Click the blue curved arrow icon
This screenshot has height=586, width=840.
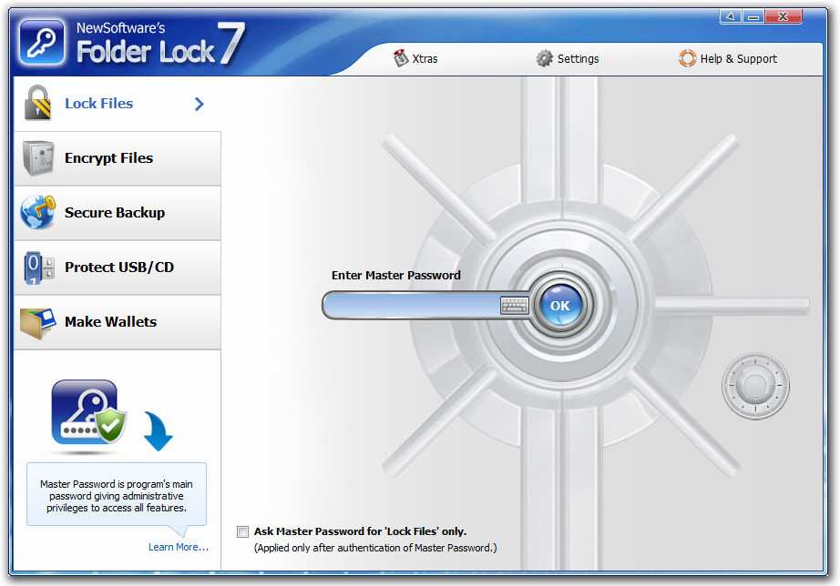(x=159, y=430)
